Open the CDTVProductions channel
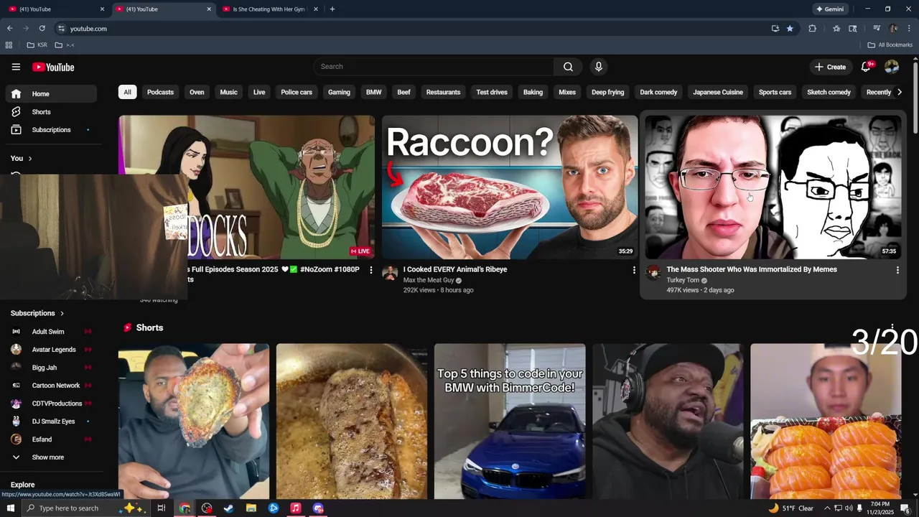 (x=51, y=404)
